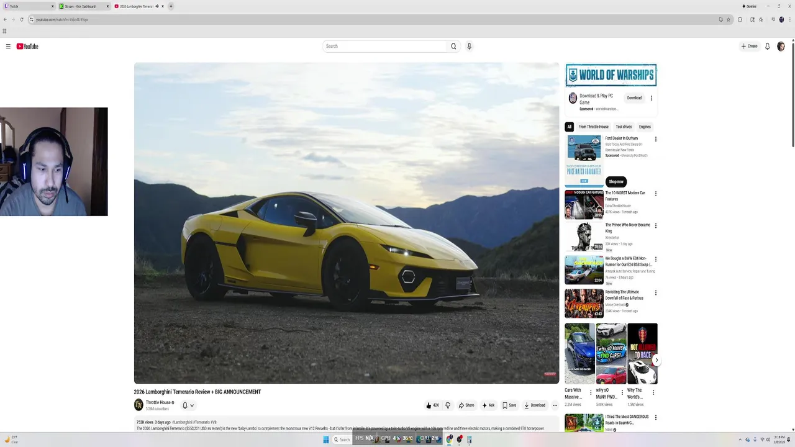The width and height of the screenshot is (795, 447).
Task: Open a new browser tab
Action: click(x=171, y=6)
